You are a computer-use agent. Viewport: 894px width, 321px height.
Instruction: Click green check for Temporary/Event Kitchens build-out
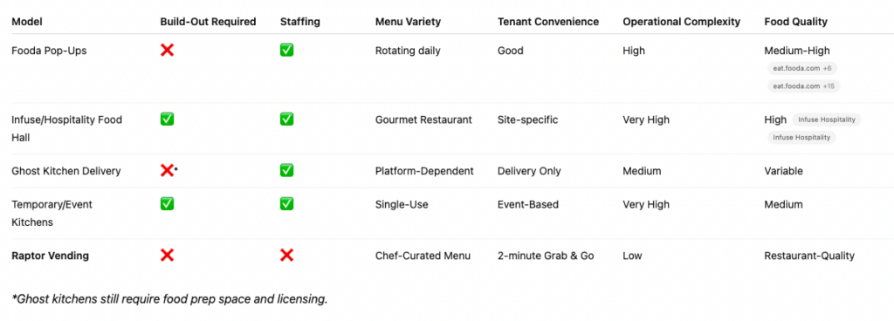167,204
